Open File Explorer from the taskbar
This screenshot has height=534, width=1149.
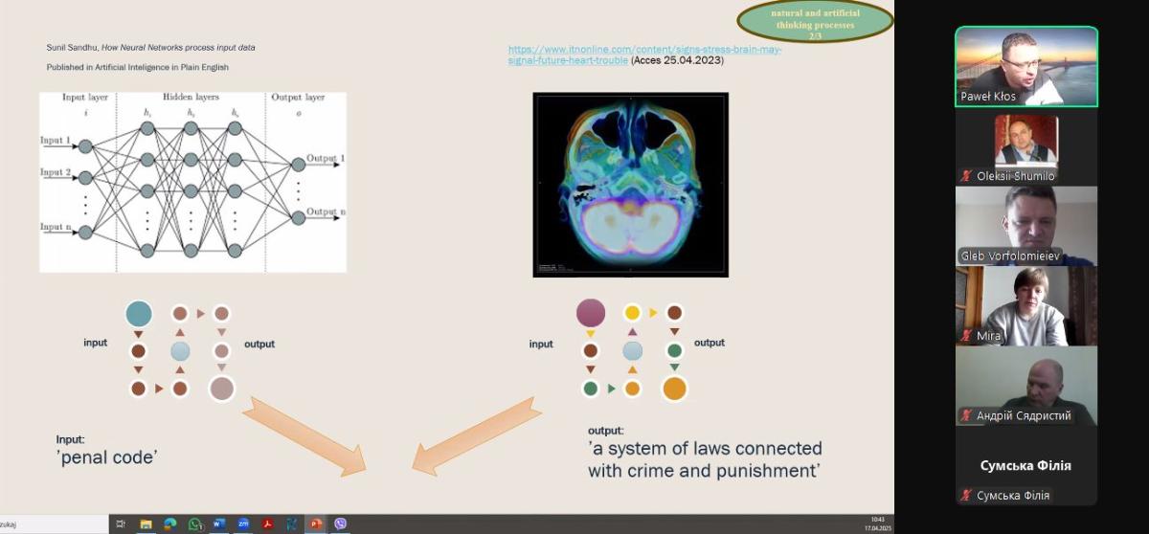[146, 524]
